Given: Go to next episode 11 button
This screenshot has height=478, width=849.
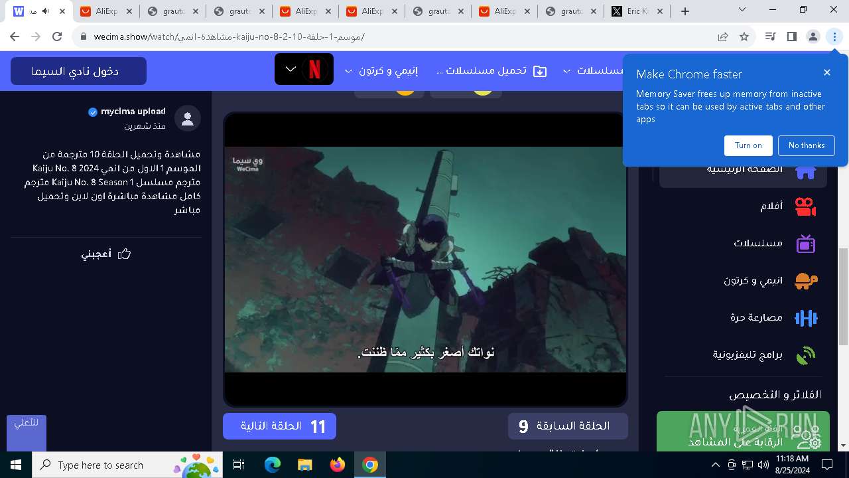Looking at the screenshot, I should (x=279, y=426).
